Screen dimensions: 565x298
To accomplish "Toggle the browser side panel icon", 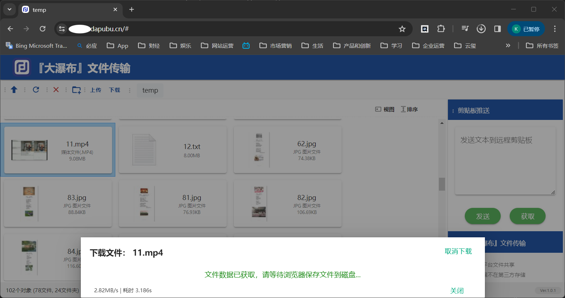I will pyautogui.click(x=497, y=29).
